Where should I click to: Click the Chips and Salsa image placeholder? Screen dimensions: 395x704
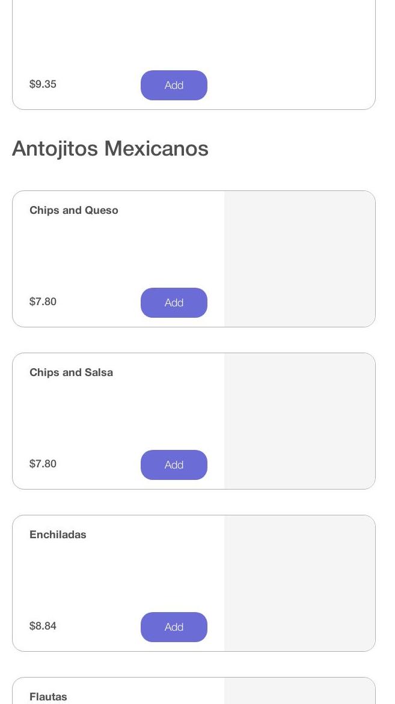click(x=299, y=421)
